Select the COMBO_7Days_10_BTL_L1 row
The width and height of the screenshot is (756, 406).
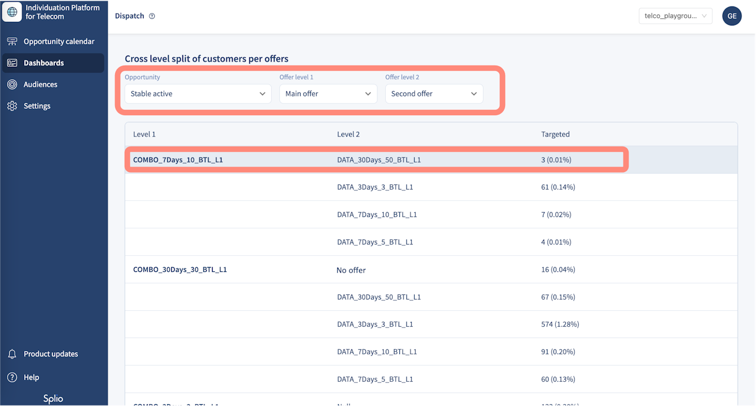pyautogui.click(x=431, y=160)
